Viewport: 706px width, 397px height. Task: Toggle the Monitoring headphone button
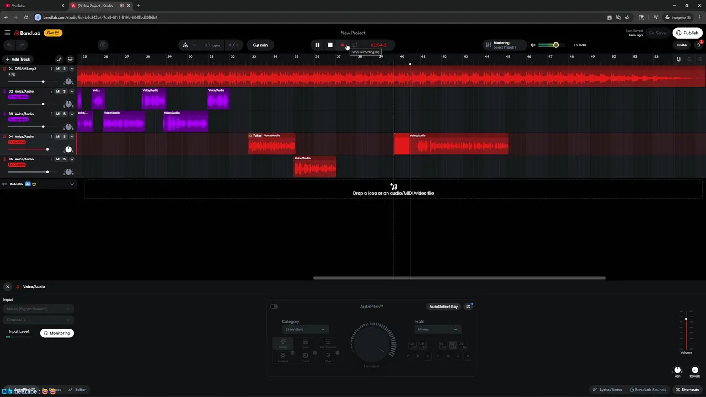[x=57, y=333]
